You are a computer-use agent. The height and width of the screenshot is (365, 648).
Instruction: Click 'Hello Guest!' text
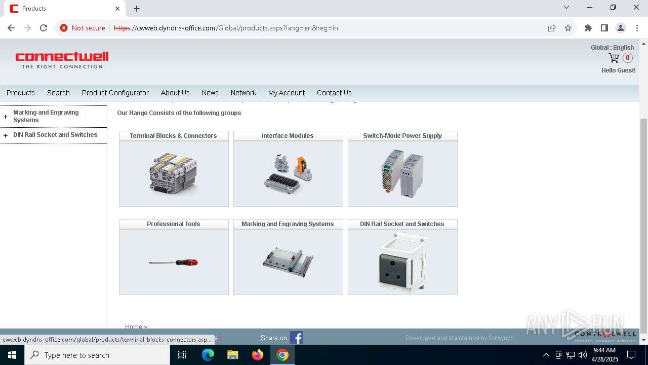point(619,70)
